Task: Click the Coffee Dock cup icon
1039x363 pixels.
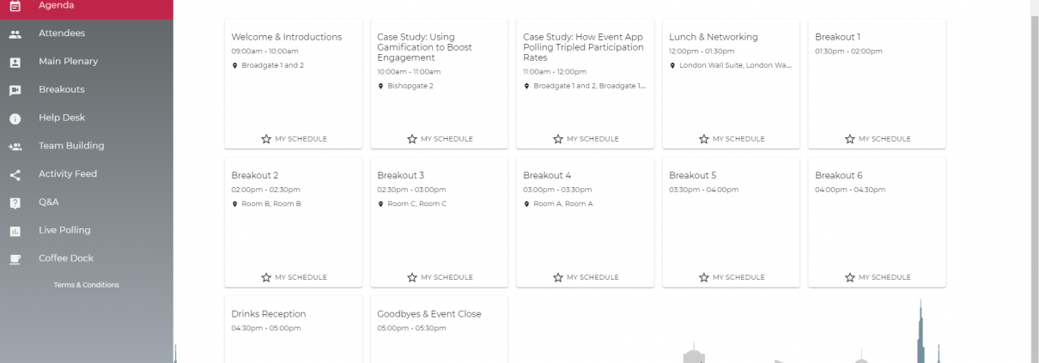Action: pos(15,259)
